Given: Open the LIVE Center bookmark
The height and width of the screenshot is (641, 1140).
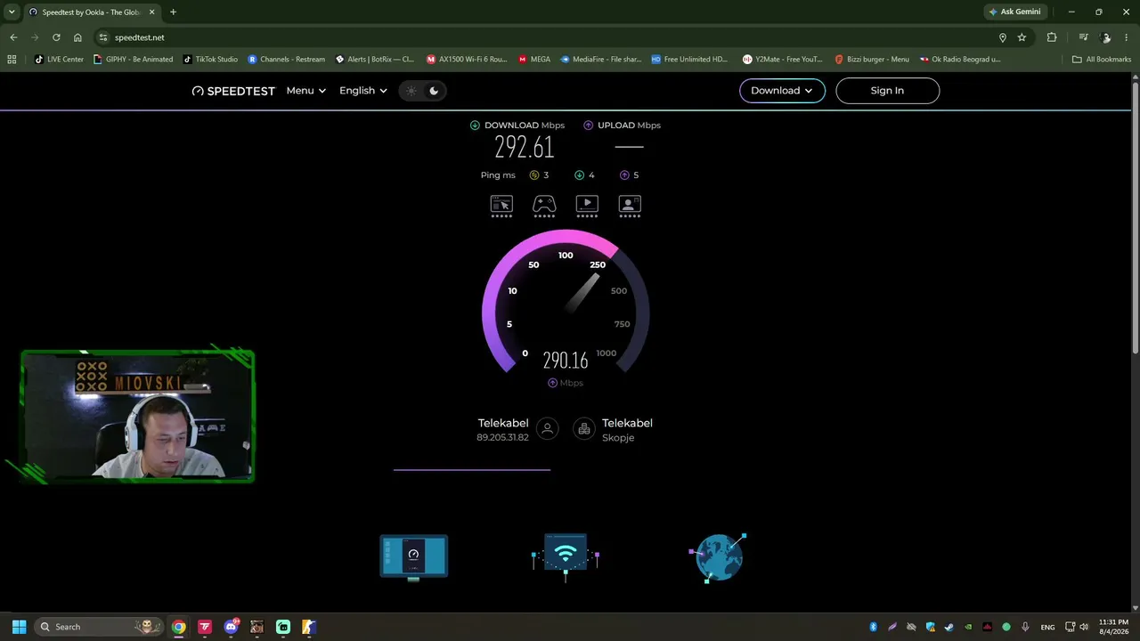Looking at the screenshot, I should pyautogui.click(x=59, y=60).
